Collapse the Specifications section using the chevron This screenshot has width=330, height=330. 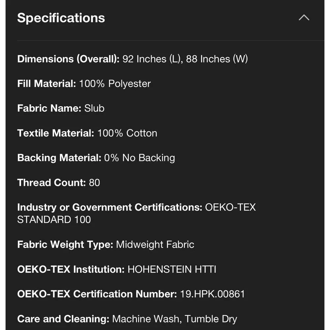pos(304,18)
